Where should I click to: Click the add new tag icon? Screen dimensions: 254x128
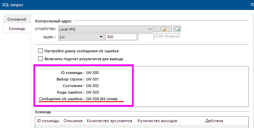177,29
